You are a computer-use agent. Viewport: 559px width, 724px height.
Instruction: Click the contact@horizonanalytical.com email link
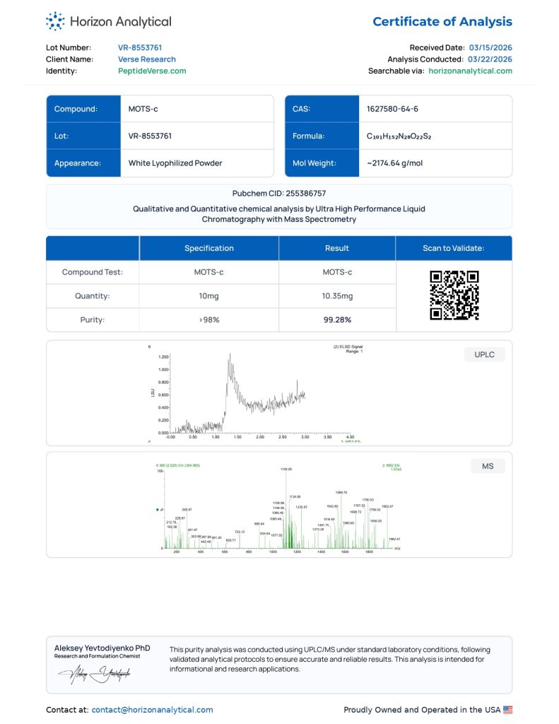pos(152,710)
